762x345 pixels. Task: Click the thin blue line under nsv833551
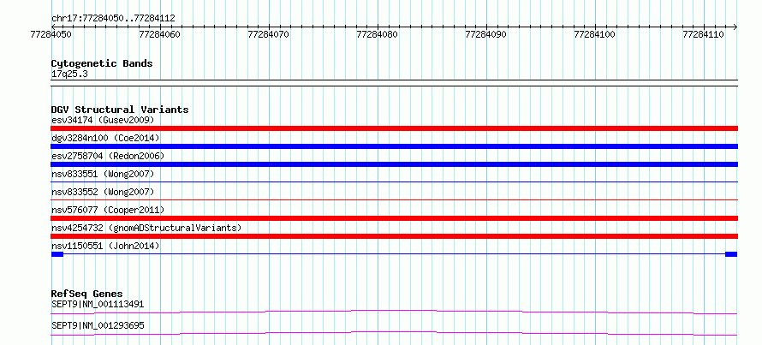394,181
